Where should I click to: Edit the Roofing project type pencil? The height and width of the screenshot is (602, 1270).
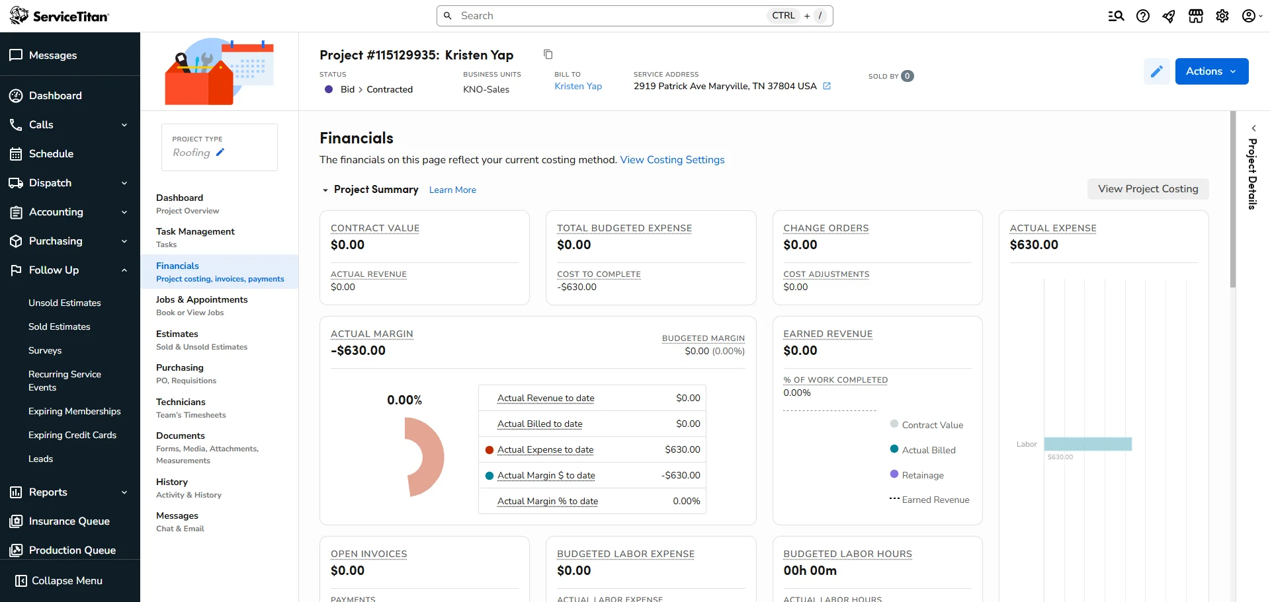coord(220,152)
